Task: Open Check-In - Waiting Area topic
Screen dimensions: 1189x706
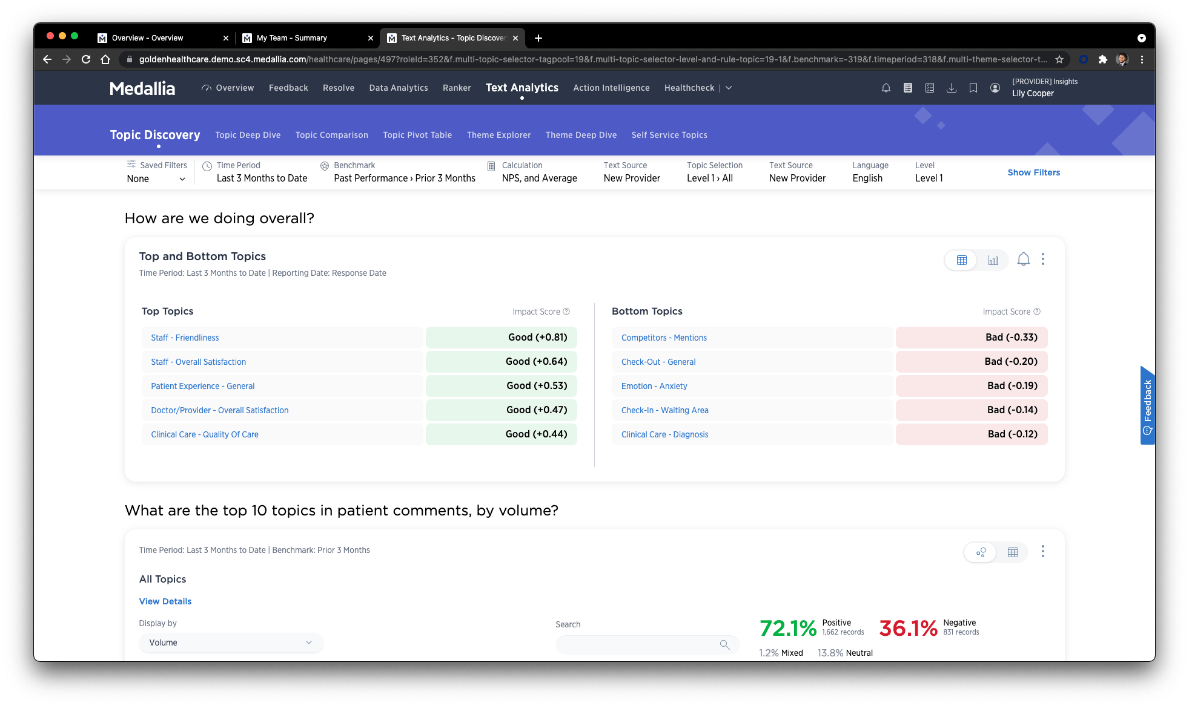Action: tap(664, 410)
